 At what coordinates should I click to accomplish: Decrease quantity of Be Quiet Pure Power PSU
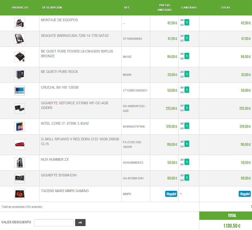182,58
